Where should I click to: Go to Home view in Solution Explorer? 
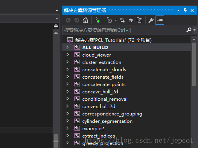[x=85, y=20]
